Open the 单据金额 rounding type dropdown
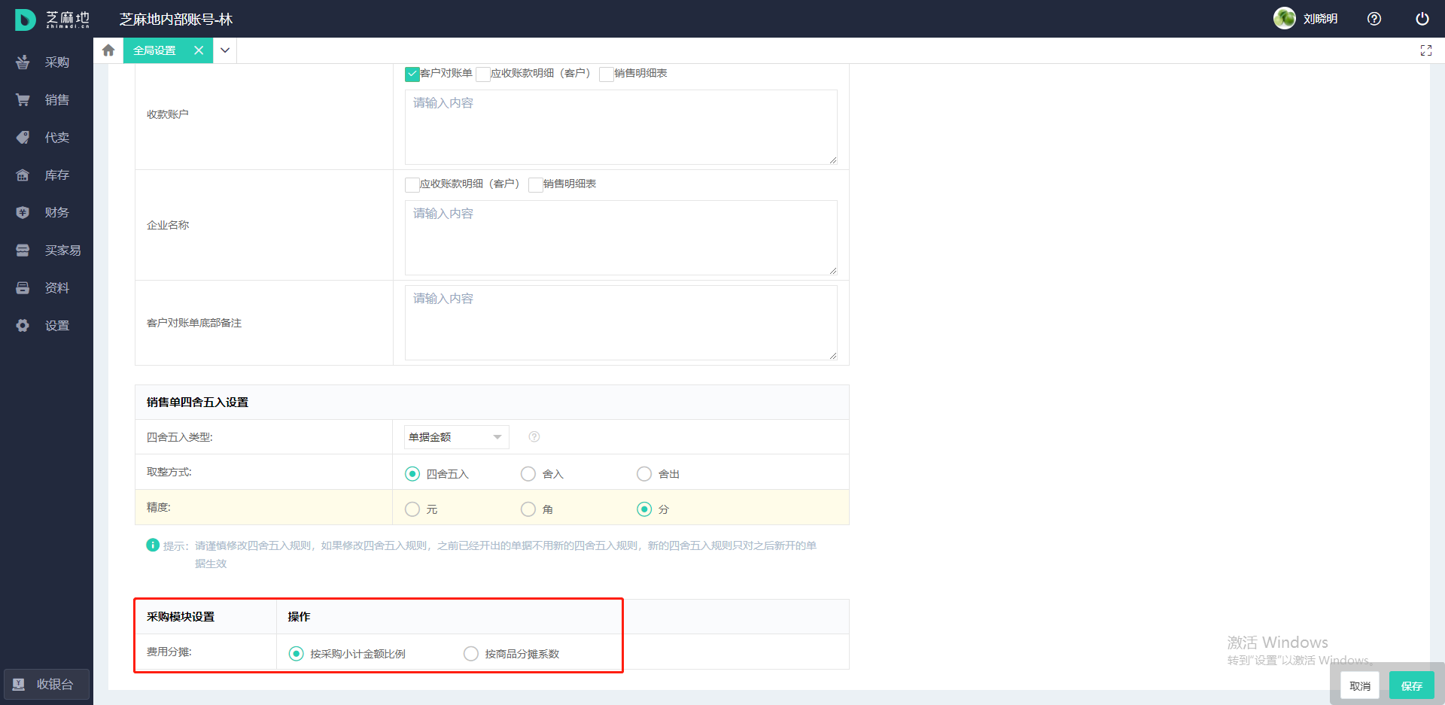Viewport: 1445px width, 705px height. [x=457, y=437]
